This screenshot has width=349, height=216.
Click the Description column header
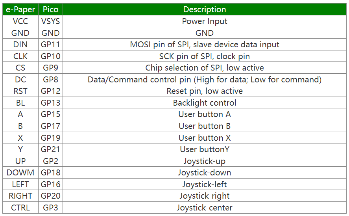coord(205,9)
